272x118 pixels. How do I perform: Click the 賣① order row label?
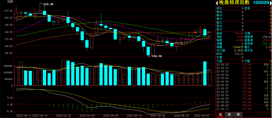pyautogui.click(x=219, y=19)
